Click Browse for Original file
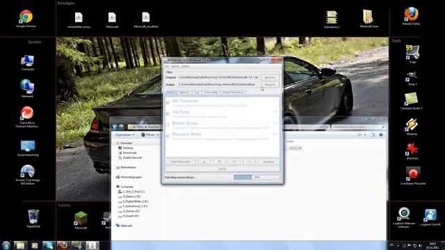This screenshot has height=250, width=445. (270, 77)
